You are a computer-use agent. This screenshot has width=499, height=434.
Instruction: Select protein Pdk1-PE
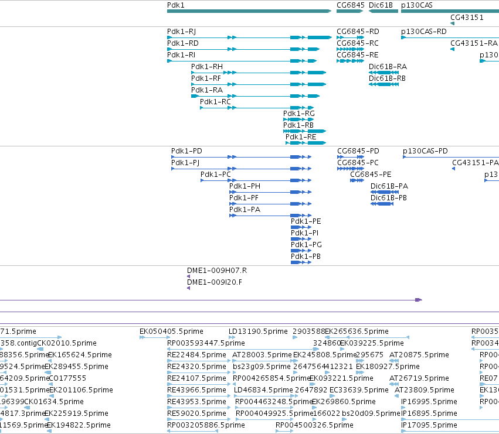click(x=301, y=227)
